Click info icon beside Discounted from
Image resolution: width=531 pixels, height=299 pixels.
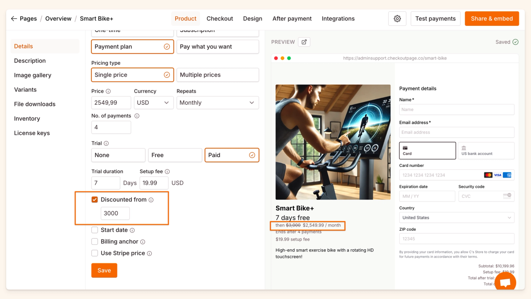(x=151, y=200)
